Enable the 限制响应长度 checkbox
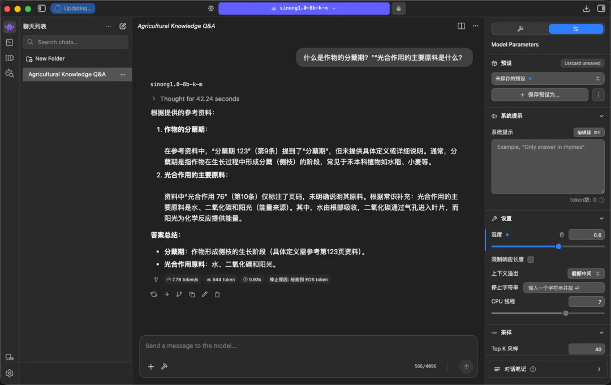The height and width of the screenshot is (385, 611). (530, 259)
